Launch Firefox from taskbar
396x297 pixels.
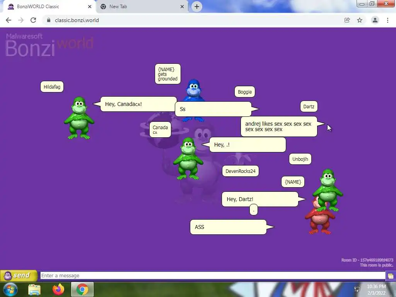pos(58,289)
